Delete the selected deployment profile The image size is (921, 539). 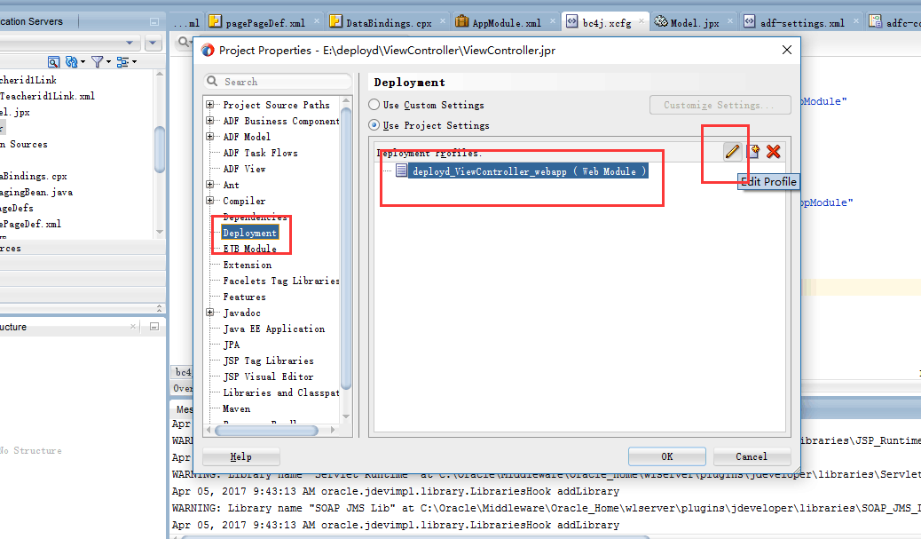point(774,152)
